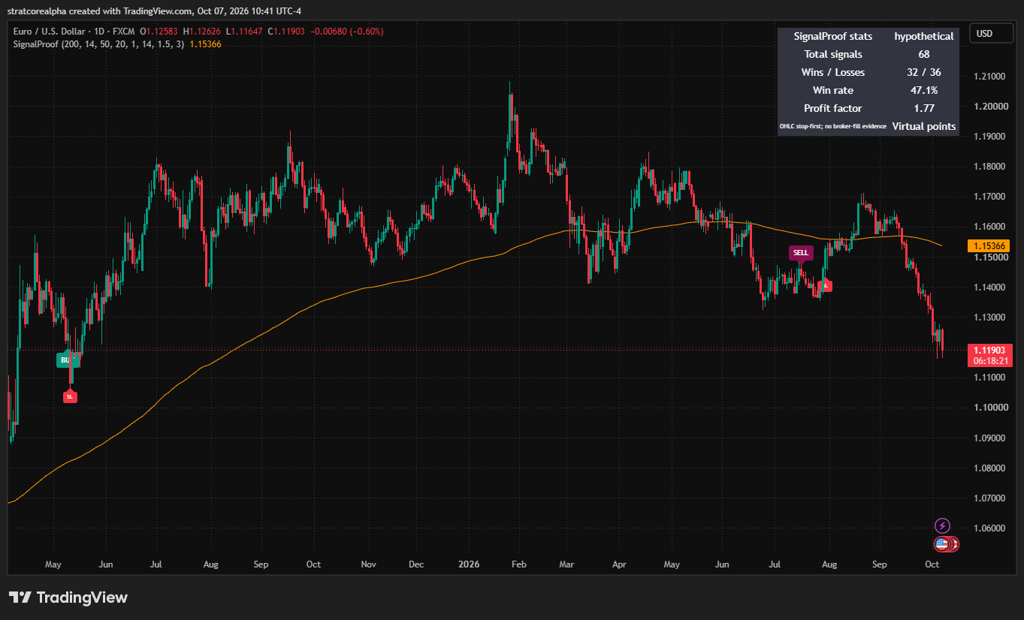Viewport: 1024px width, 620px height.
Task: Select the SELL signal label on the chart
Action: click(x=801, y=253)
